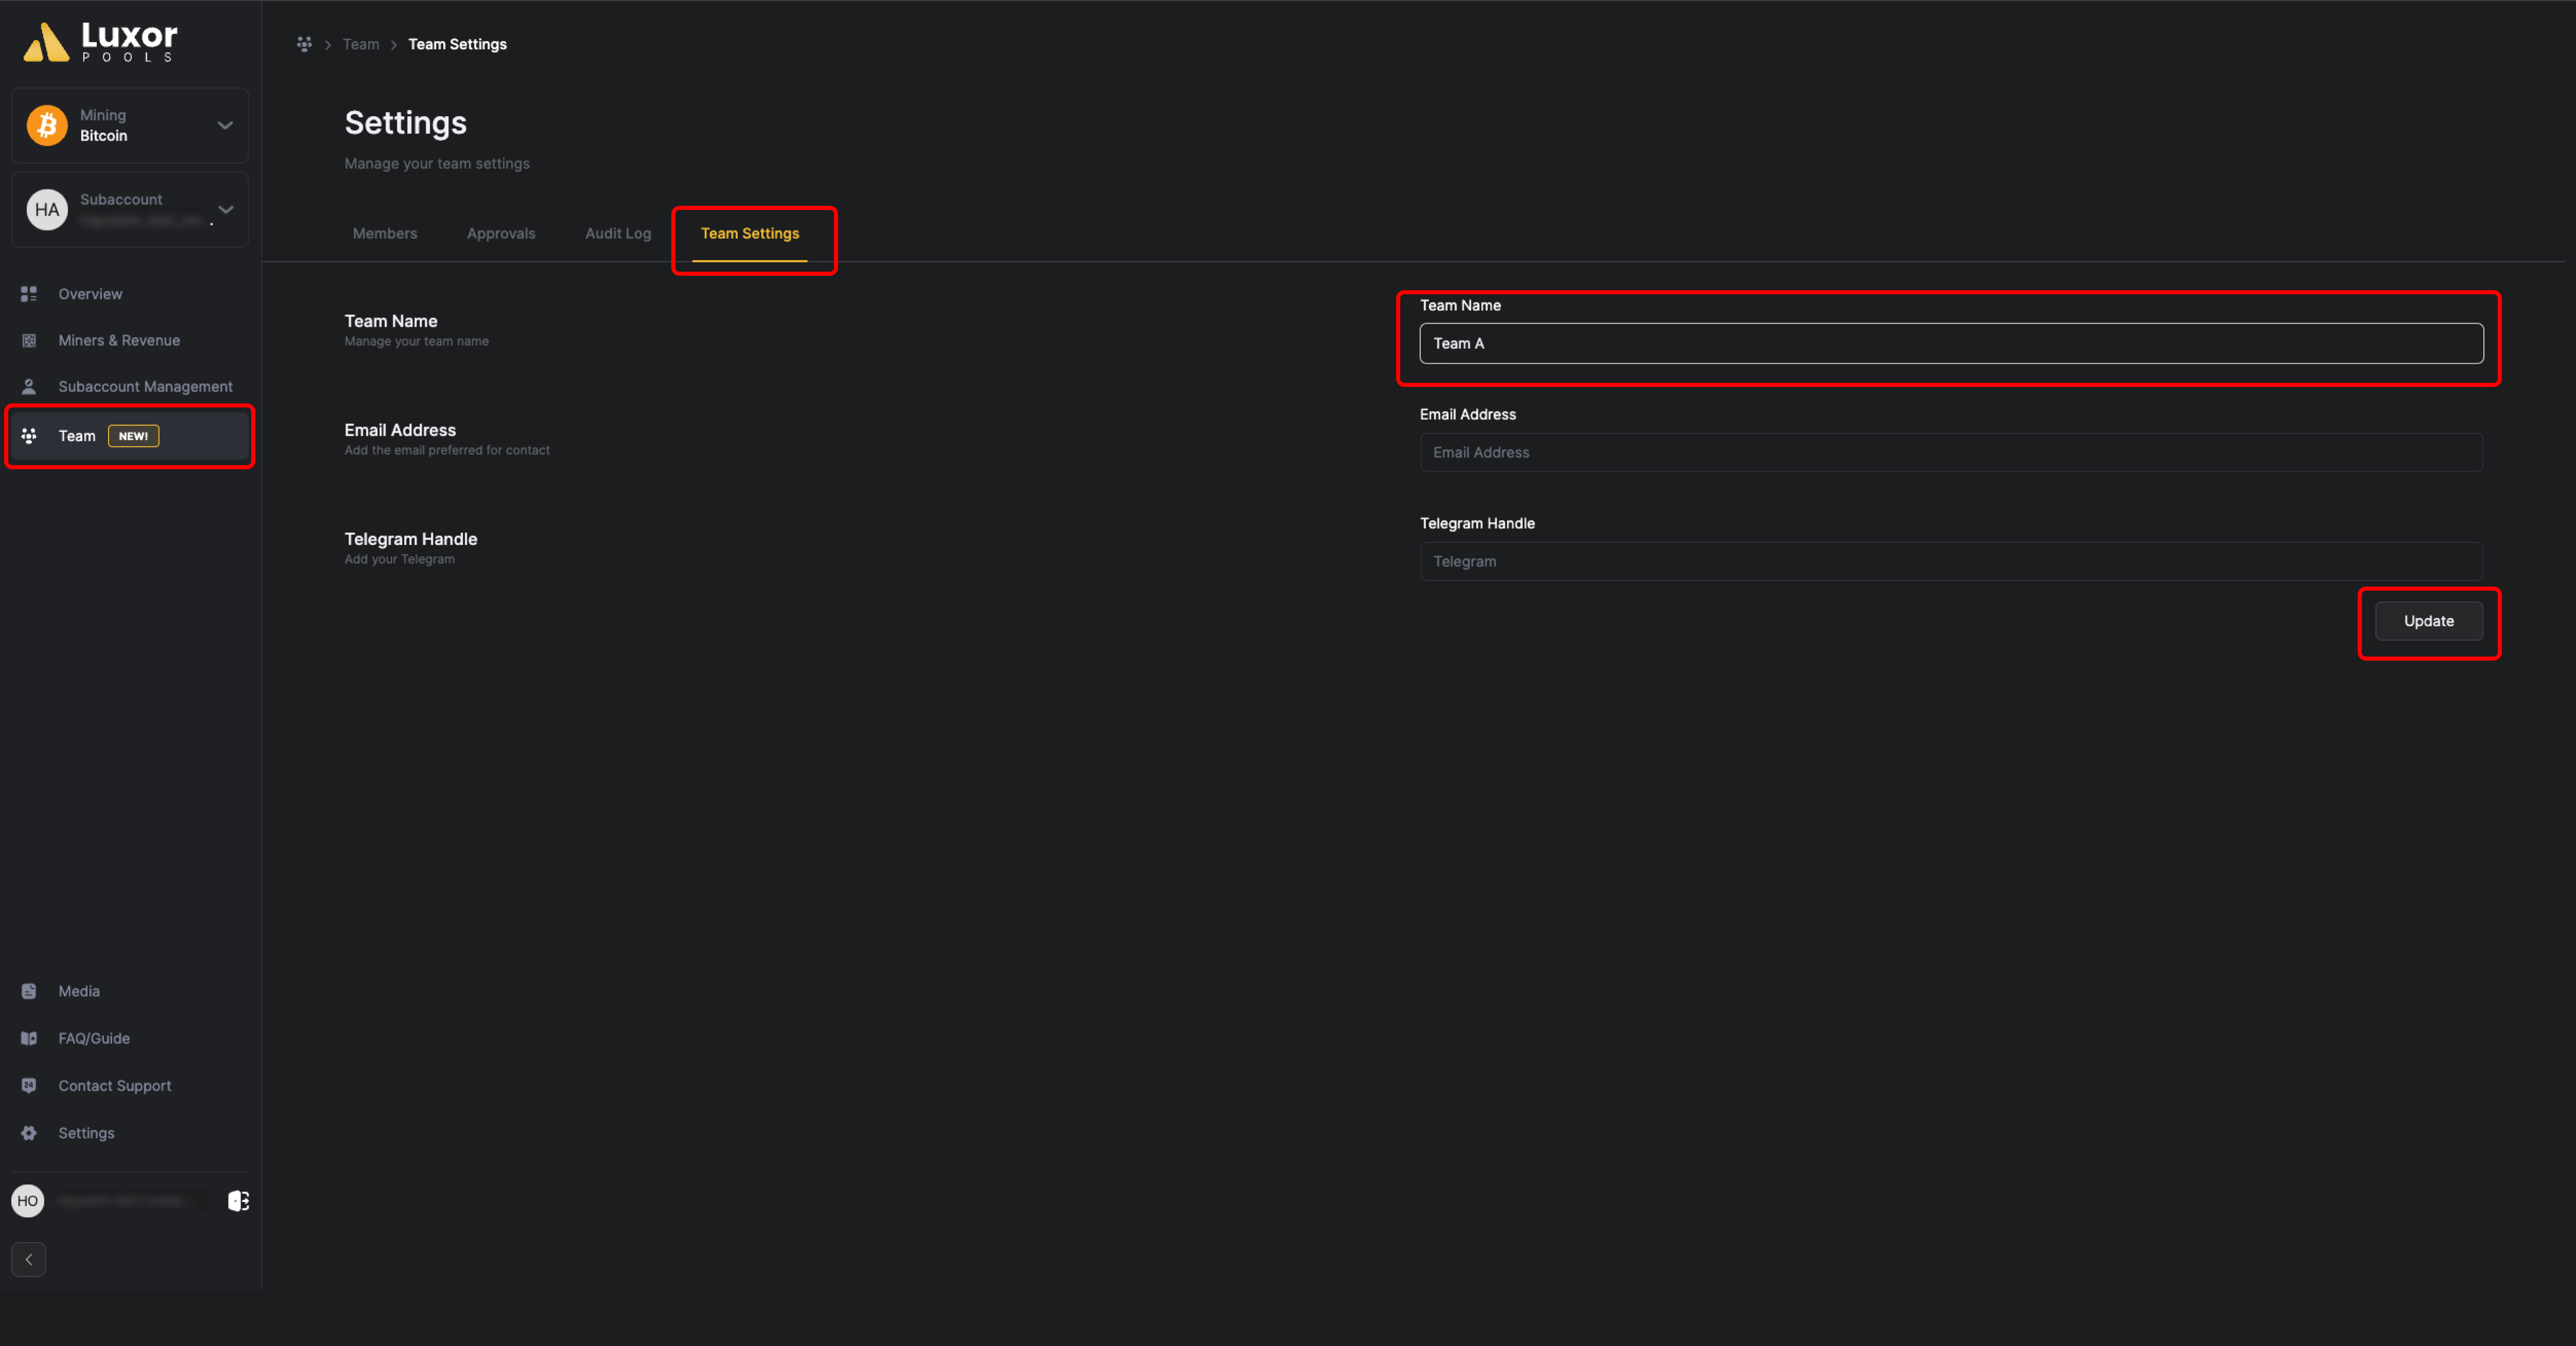Click the Team Settings breadcrumb text

tap(457, 44)
